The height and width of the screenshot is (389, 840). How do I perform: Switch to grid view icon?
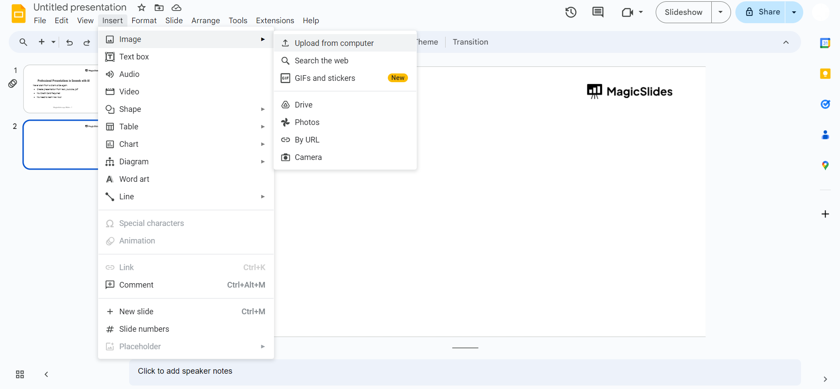pos(20,374)
